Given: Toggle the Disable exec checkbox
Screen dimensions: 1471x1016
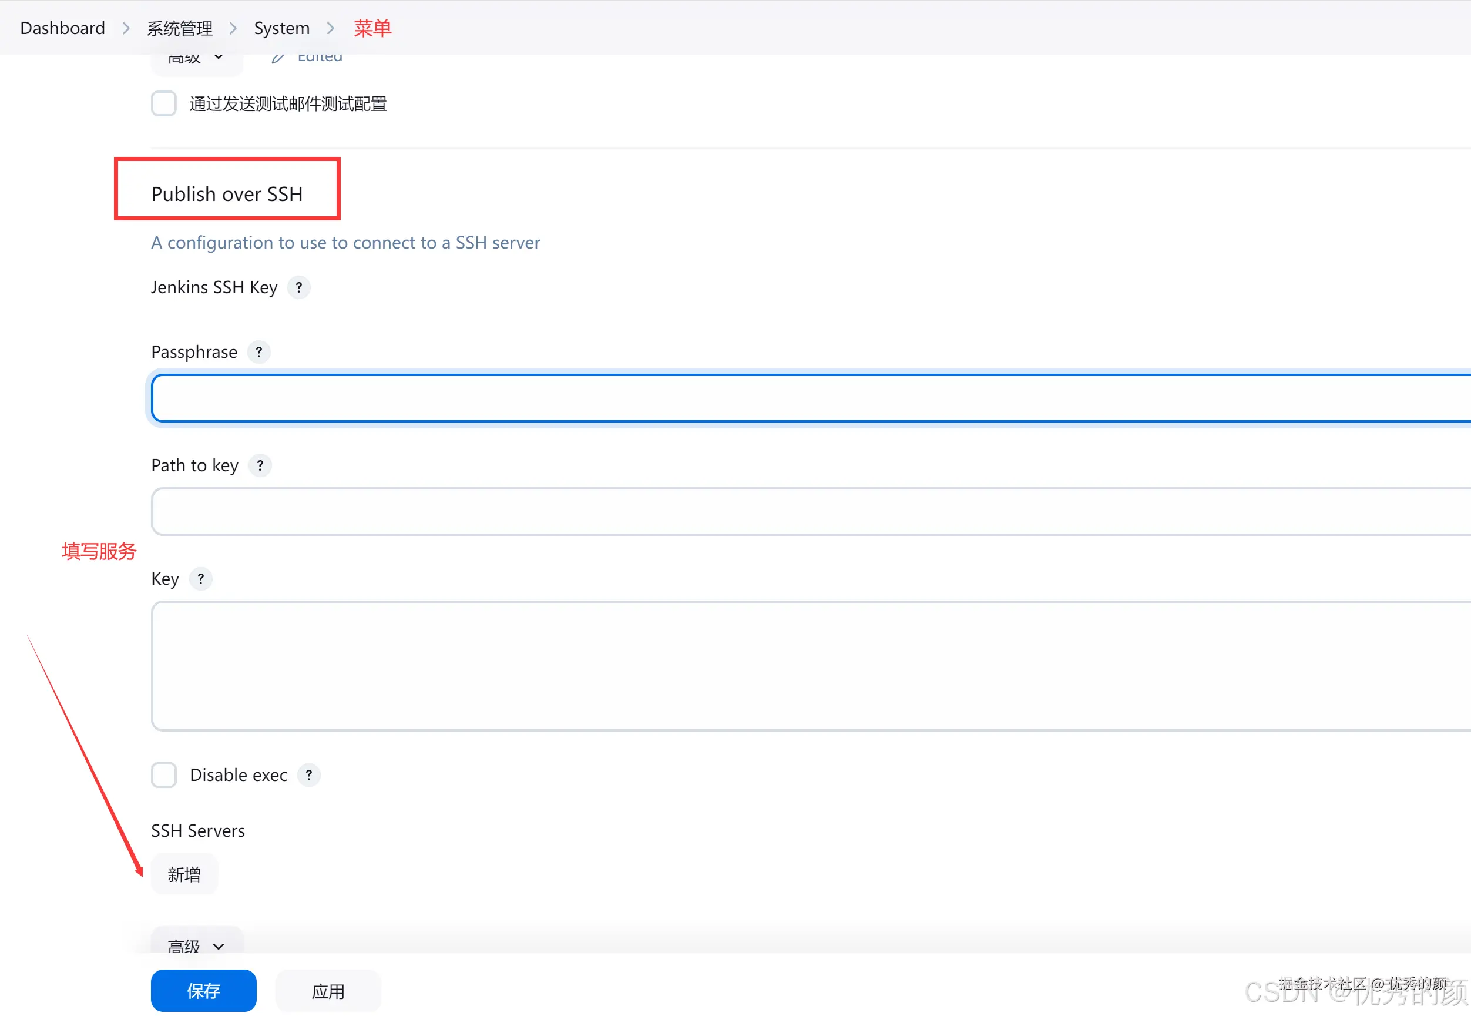Looking at the screenshot, I should [x=163, y=774].
